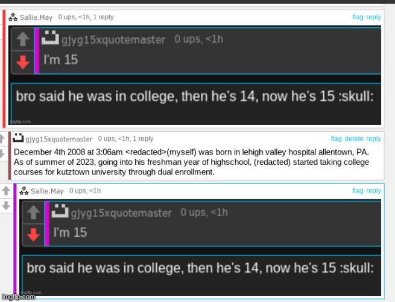This screenshot has height=302, width=395.
Task: Upvote the embedded top "I'm 15" comment
Action: click(23, 39)
